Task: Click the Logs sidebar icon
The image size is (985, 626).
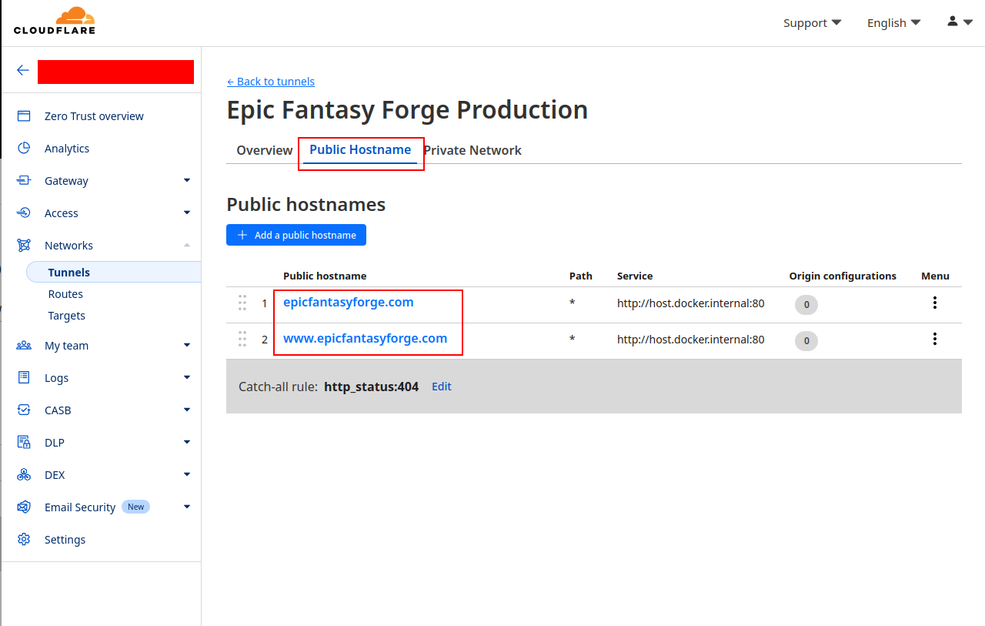Action: (24, 378)
